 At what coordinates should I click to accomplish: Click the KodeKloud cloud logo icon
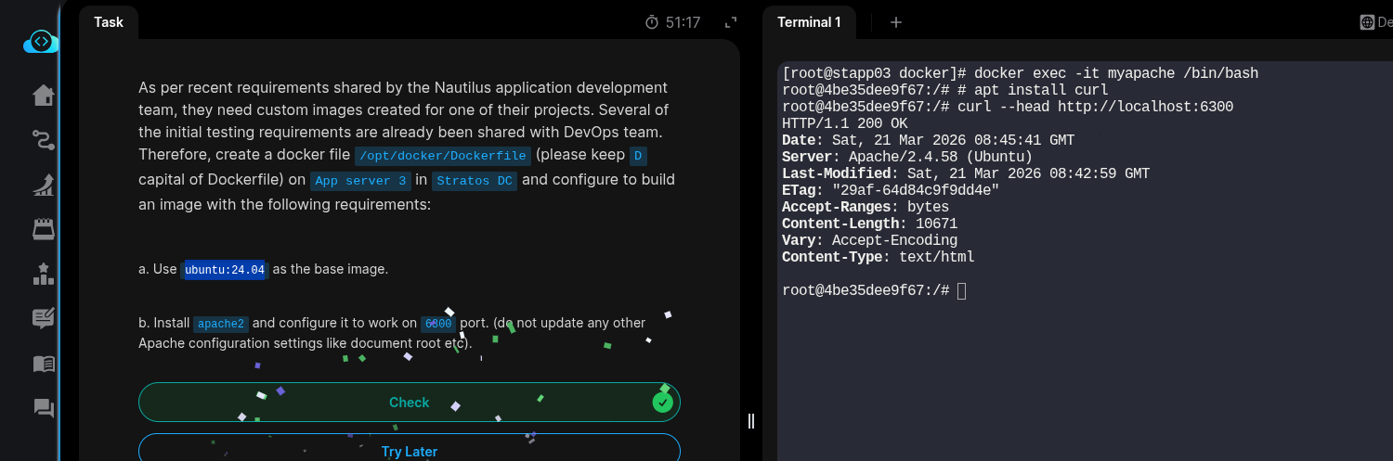pyautogui.click(x=41, y=42)
